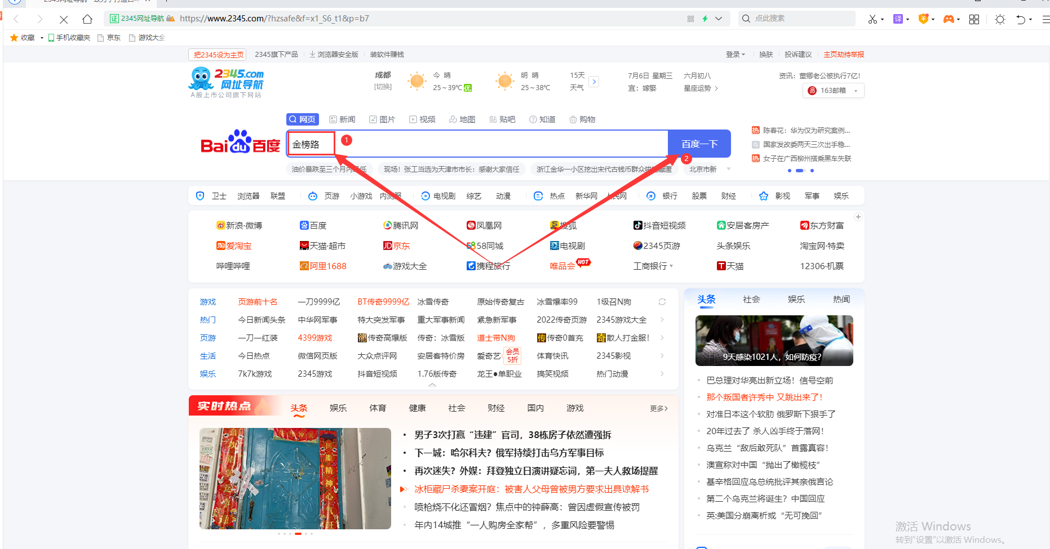Click the QR code icon in address bar
Screen dimensions: 1050x549
[x=690, y=19]
